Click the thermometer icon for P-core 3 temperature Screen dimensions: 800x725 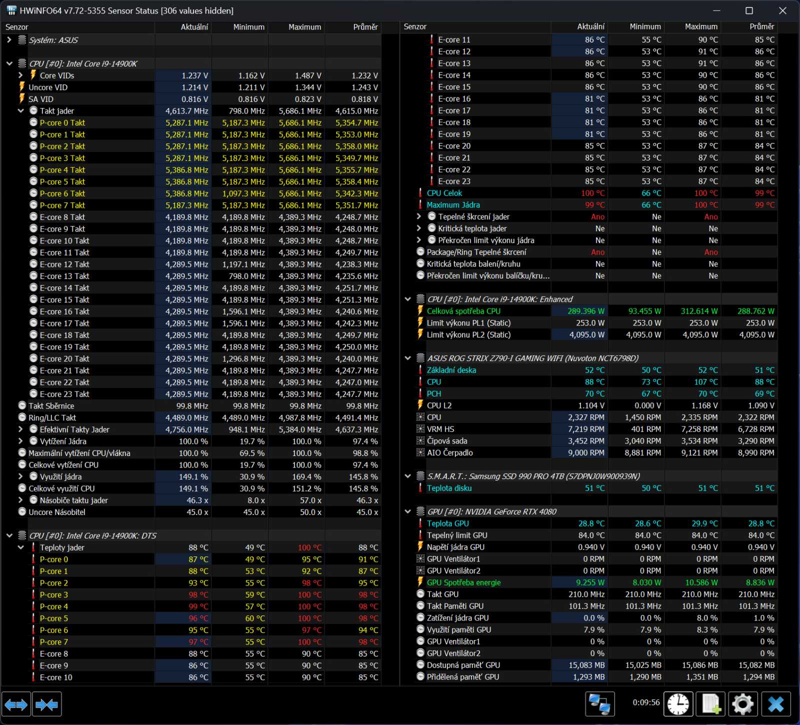[33, 594]
